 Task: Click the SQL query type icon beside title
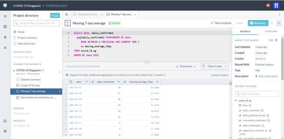(68, 23)
